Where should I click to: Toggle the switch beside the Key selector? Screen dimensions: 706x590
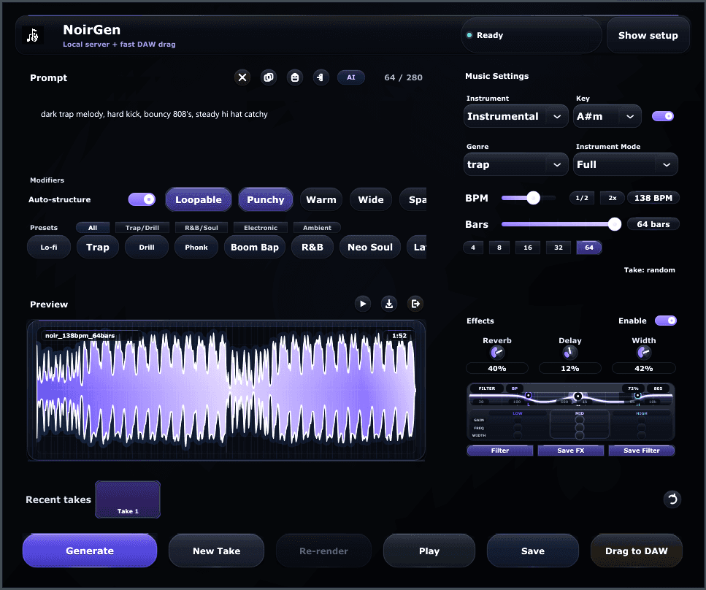point(663,115)
